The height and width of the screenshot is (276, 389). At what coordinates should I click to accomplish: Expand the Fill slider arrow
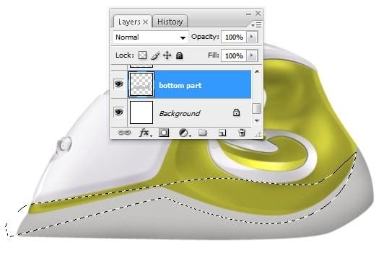(x=252, y=55)
